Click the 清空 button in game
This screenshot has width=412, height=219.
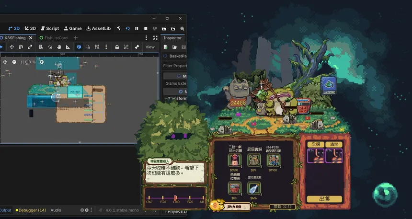pos(334,144)
